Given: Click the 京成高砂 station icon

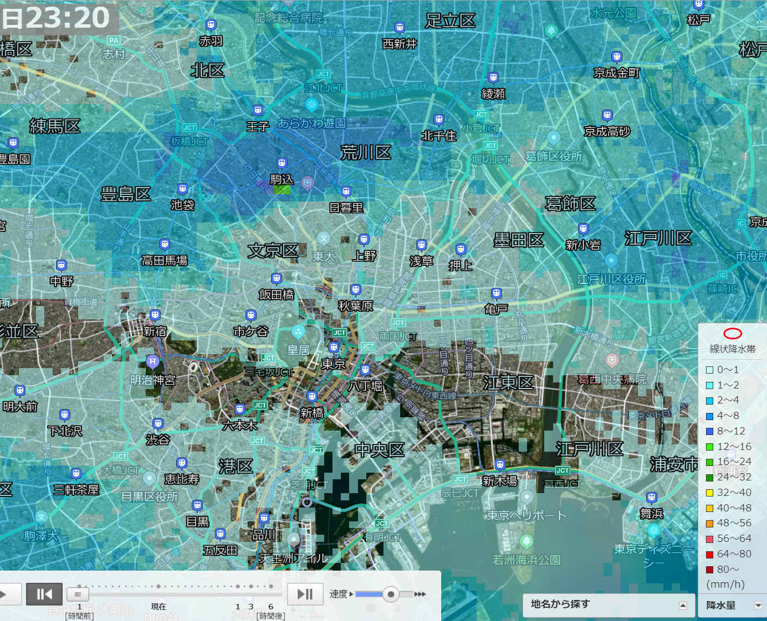Looking at the screenshot, I should [607, 116].
